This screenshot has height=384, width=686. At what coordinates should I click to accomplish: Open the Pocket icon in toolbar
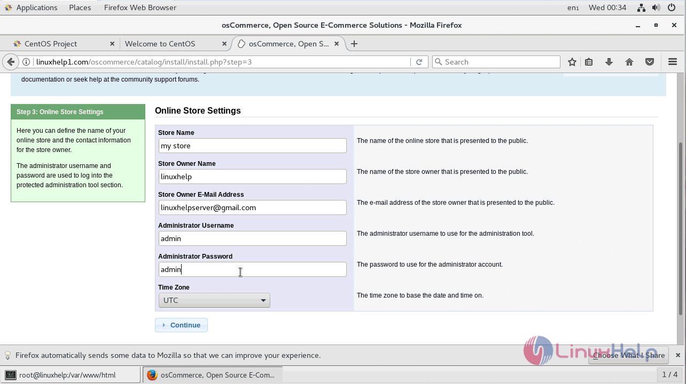tap(650, 62)
